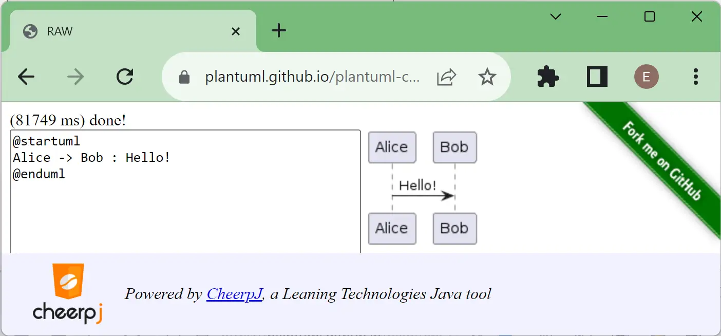Open the browser side panel icon
Image resolution: width=721 pixels, height=336 pixels.
point(597,76)
